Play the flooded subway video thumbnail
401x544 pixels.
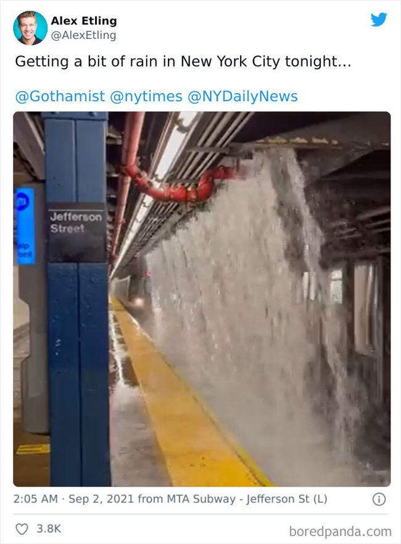(202, 299)
